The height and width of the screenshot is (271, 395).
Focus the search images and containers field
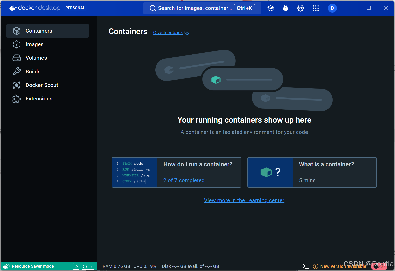(x=202, y=8)
